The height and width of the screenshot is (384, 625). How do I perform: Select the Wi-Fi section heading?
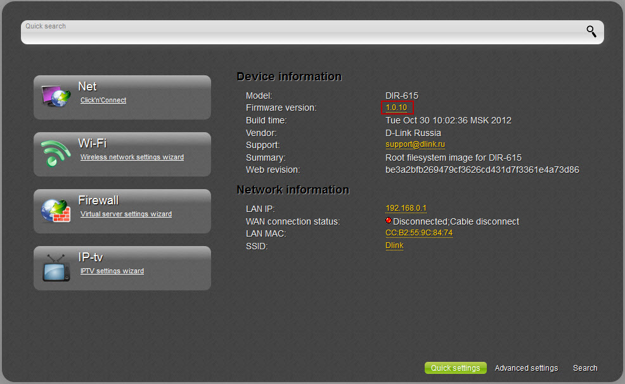pos(92,144)
